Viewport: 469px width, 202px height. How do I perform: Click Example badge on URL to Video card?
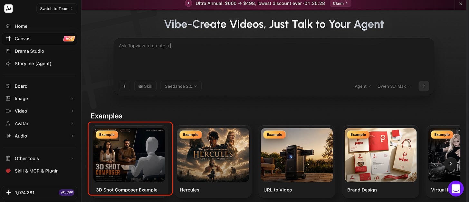click(274, 135)
